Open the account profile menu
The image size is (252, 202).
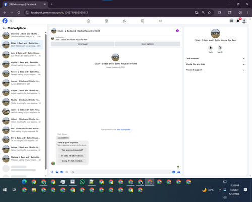point(244,21)
